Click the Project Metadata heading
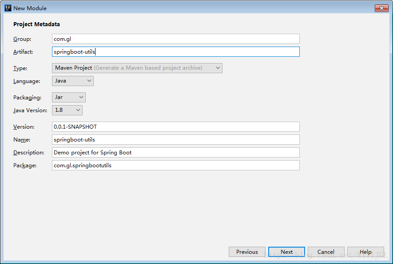 36,24
